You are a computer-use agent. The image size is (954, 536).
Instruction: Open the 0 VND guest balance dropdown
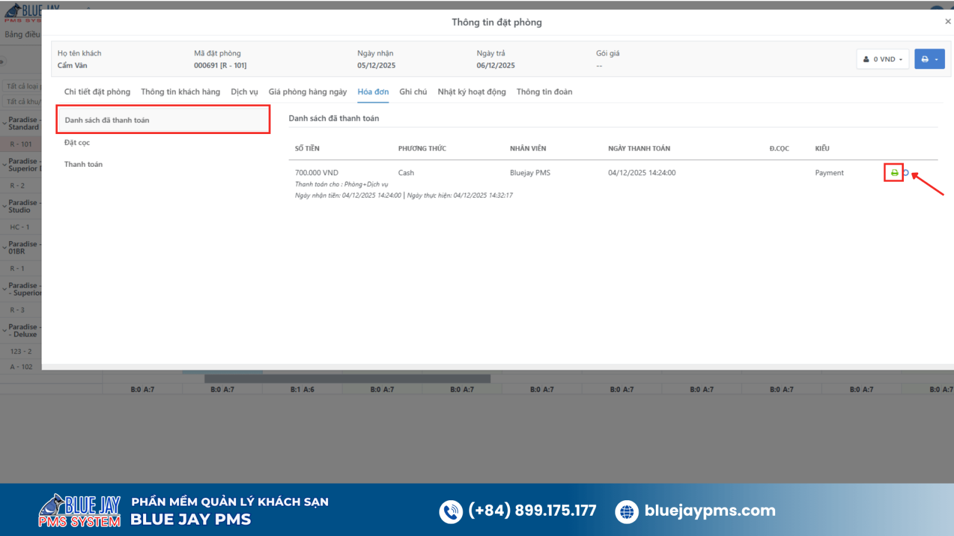click(x=882, y=59)
